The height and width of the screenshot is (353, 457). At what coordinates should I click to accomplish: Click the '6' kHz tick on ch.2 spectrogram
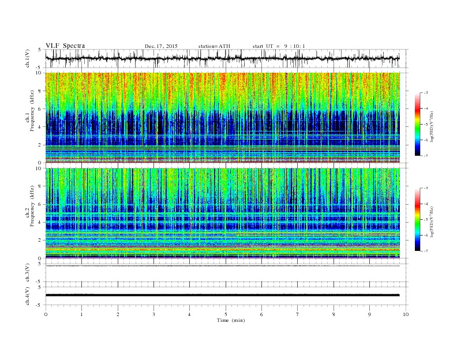[x=40, y=204]
